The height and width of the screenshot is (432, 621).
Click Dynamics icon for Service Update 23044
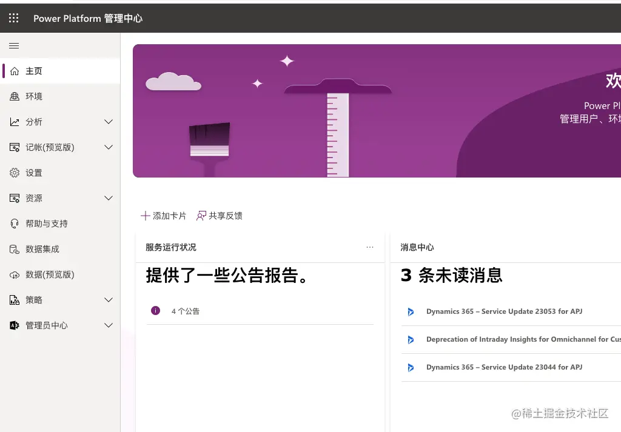click(x=411, y=368)
